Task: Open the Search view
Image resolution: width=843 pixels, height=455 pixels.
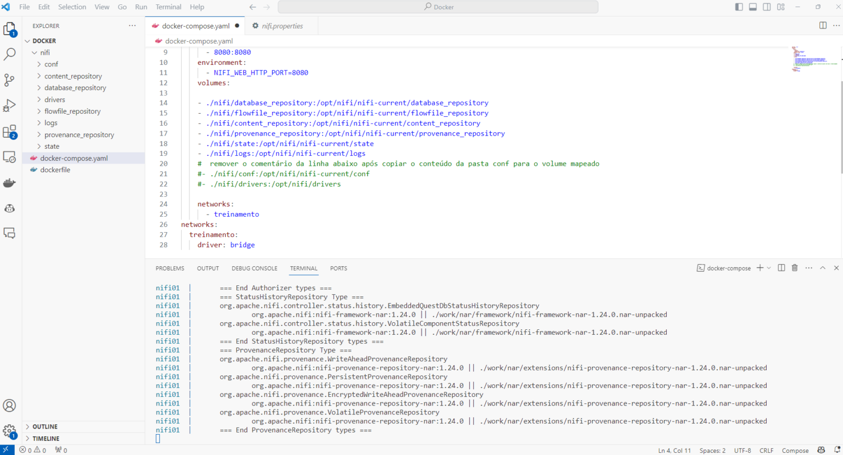Action: pyautogui.click(x=9, y=54)
